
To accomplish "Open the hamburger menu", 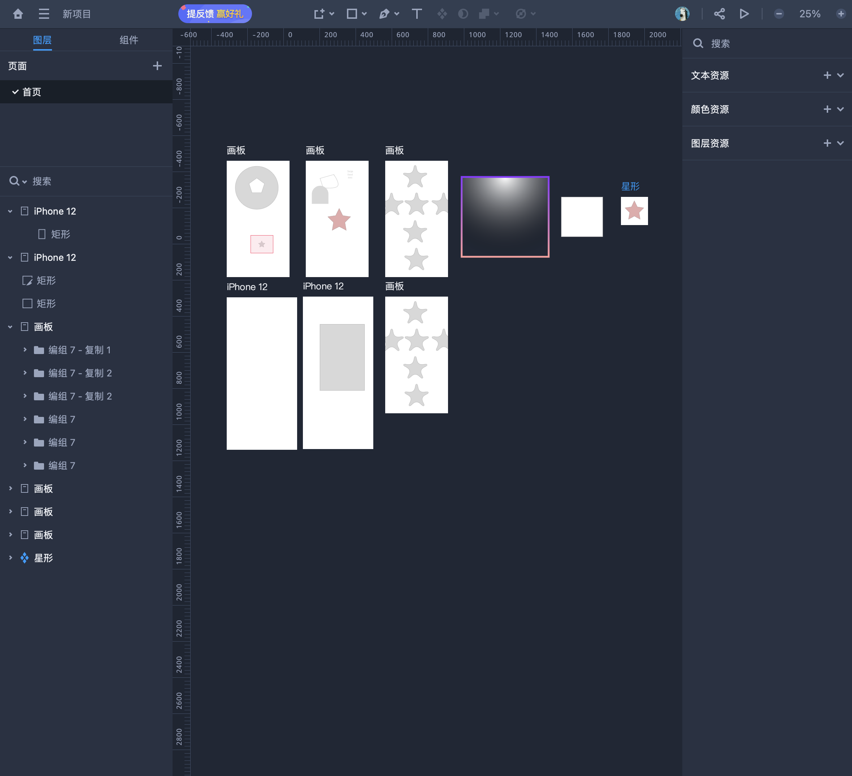I will click(44, 14).
